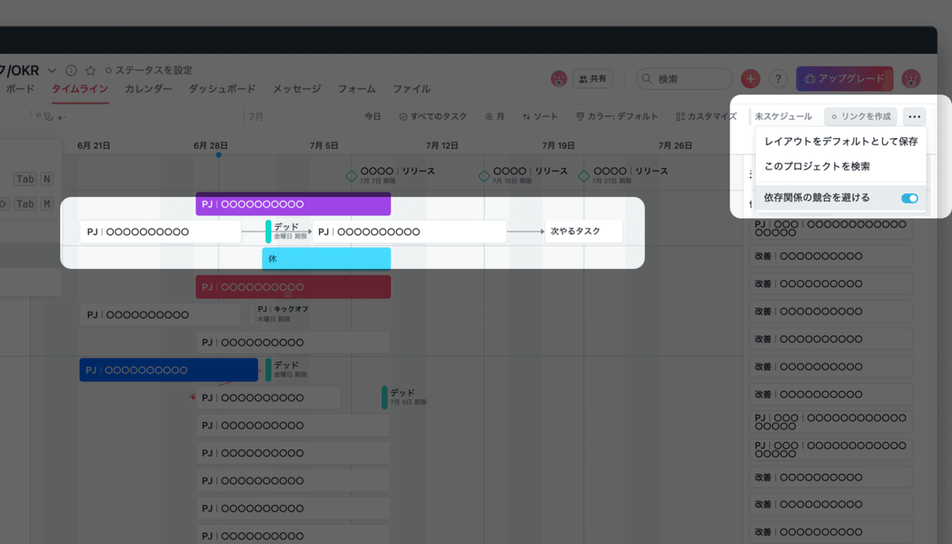Select the タイムライン tab
Viewport: 952px width, 544px height.
[x=79, y=89]
